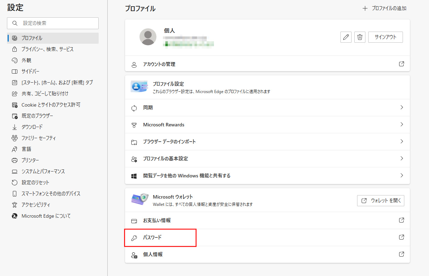Click the お支払い情報 row label
This screenshot has height=276, width=429.
(x=157, y=220)
